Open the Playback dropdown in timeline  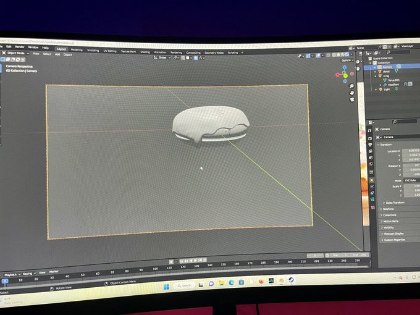12,275
